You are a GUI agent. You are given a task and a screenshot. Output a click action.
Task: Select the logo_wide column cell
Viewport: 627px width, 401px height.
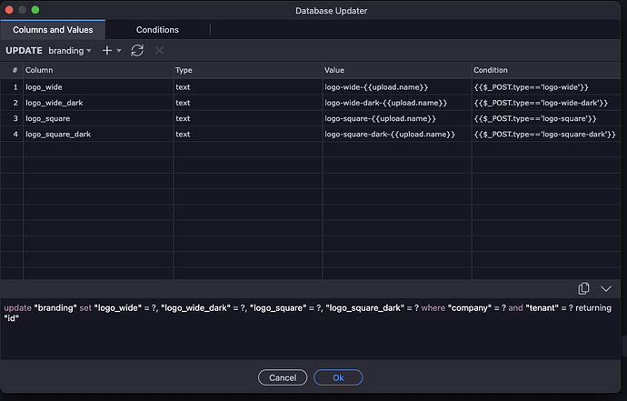[98, 87]
